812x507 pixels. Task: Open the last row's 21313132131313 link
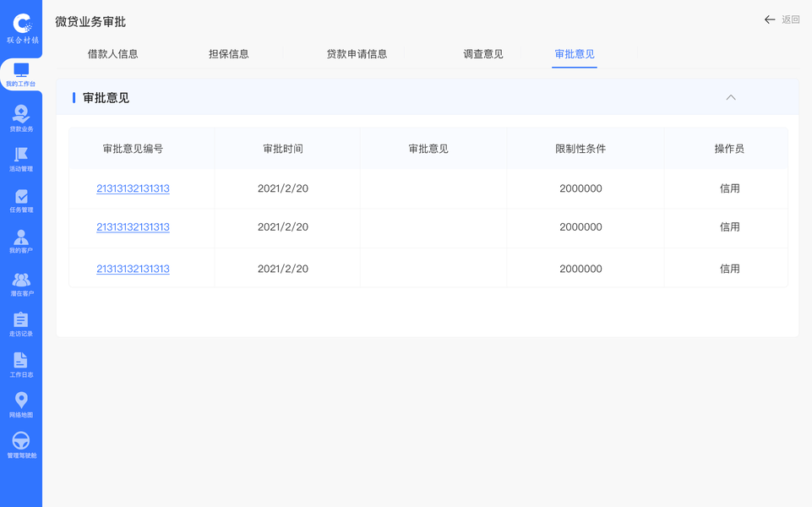click(x=134, y=269)
